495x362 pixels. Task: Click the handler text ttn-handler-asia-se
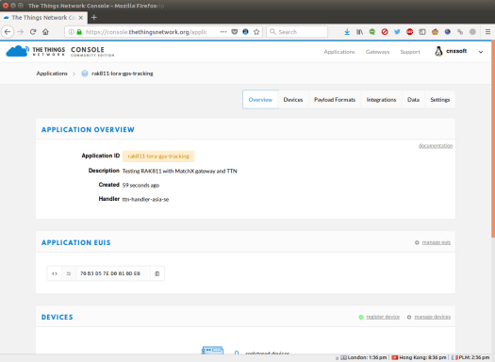coord(145,200)
